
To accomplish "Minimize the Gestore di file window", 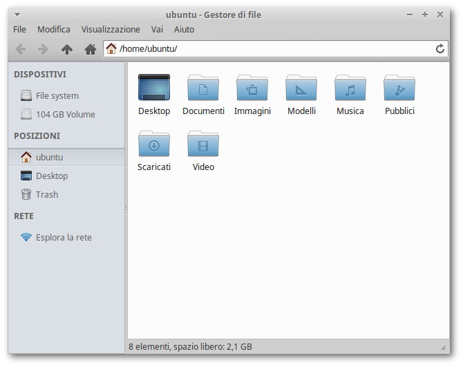I will (x=410, y=15).
